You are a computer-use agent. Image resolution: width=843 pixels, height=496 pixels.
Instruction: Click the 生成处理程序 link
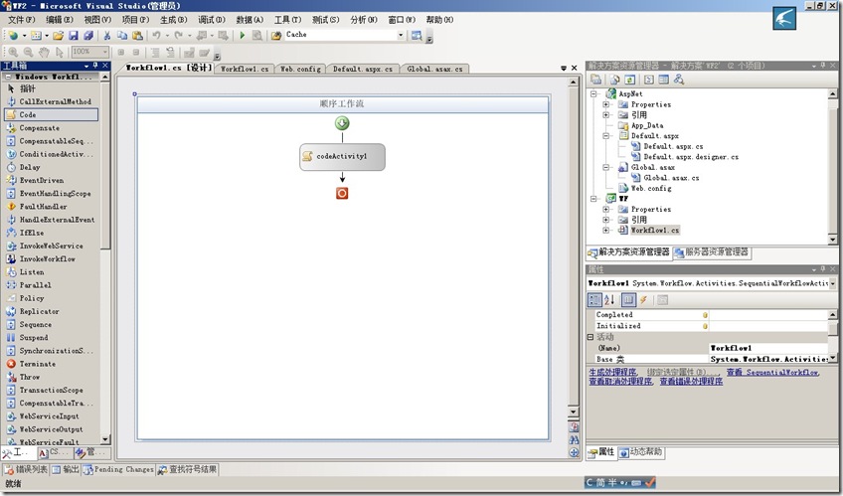tap(613, 372)
